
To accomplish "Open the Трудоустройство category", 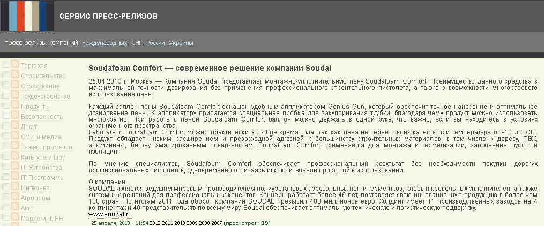I will [45, 96].
